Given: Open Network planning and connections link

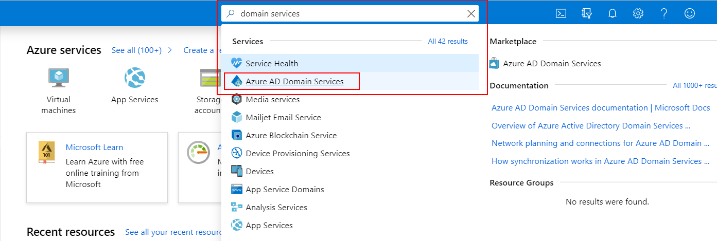Looking at the screenshot, I should [601, 143].
